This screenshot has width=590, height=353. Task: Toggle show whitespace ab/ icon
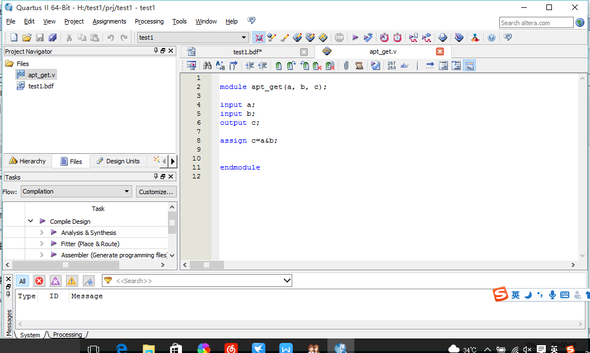tap(405, 65)
